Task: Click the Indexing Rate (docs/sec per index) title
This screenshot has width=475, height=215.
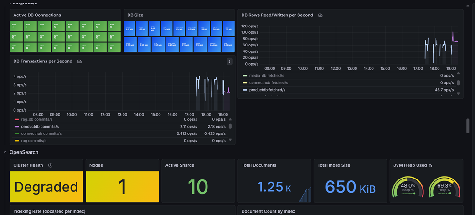Action: (x=49, y=211)
